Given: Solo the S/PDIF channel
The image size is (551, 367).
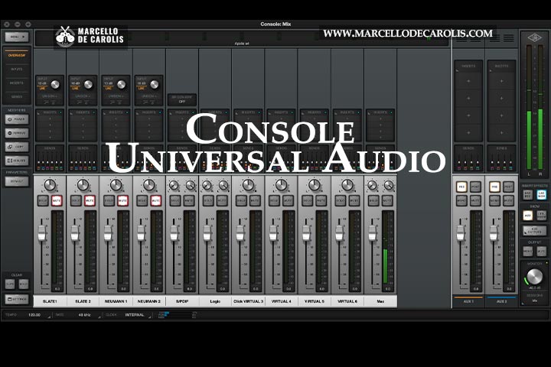Looking at the screenshot, I should point(175,200).
